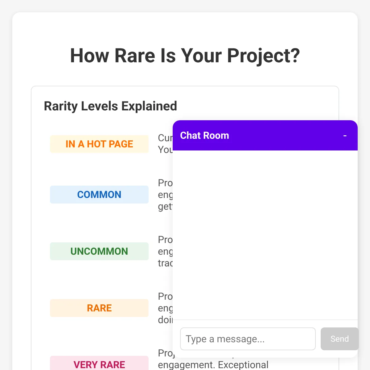Minimize the Chat Room with the dash button
370x370 pixels.
(345, 136)
